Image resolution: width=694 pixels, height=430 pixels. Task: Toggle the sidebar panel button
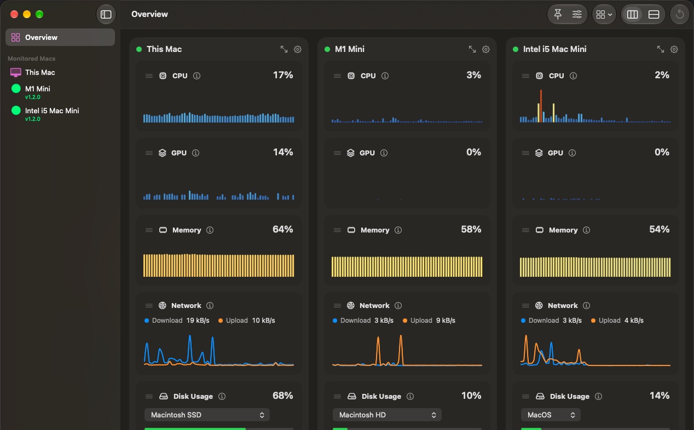click(x=106, y=14)
